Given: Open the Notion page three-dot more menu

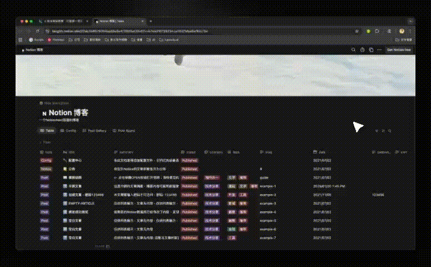Looking at the screenshot, I should click(379, 50).
